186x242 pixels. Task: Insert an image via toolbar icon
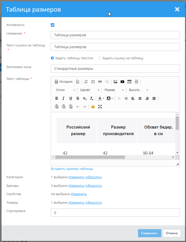(115, 82)
